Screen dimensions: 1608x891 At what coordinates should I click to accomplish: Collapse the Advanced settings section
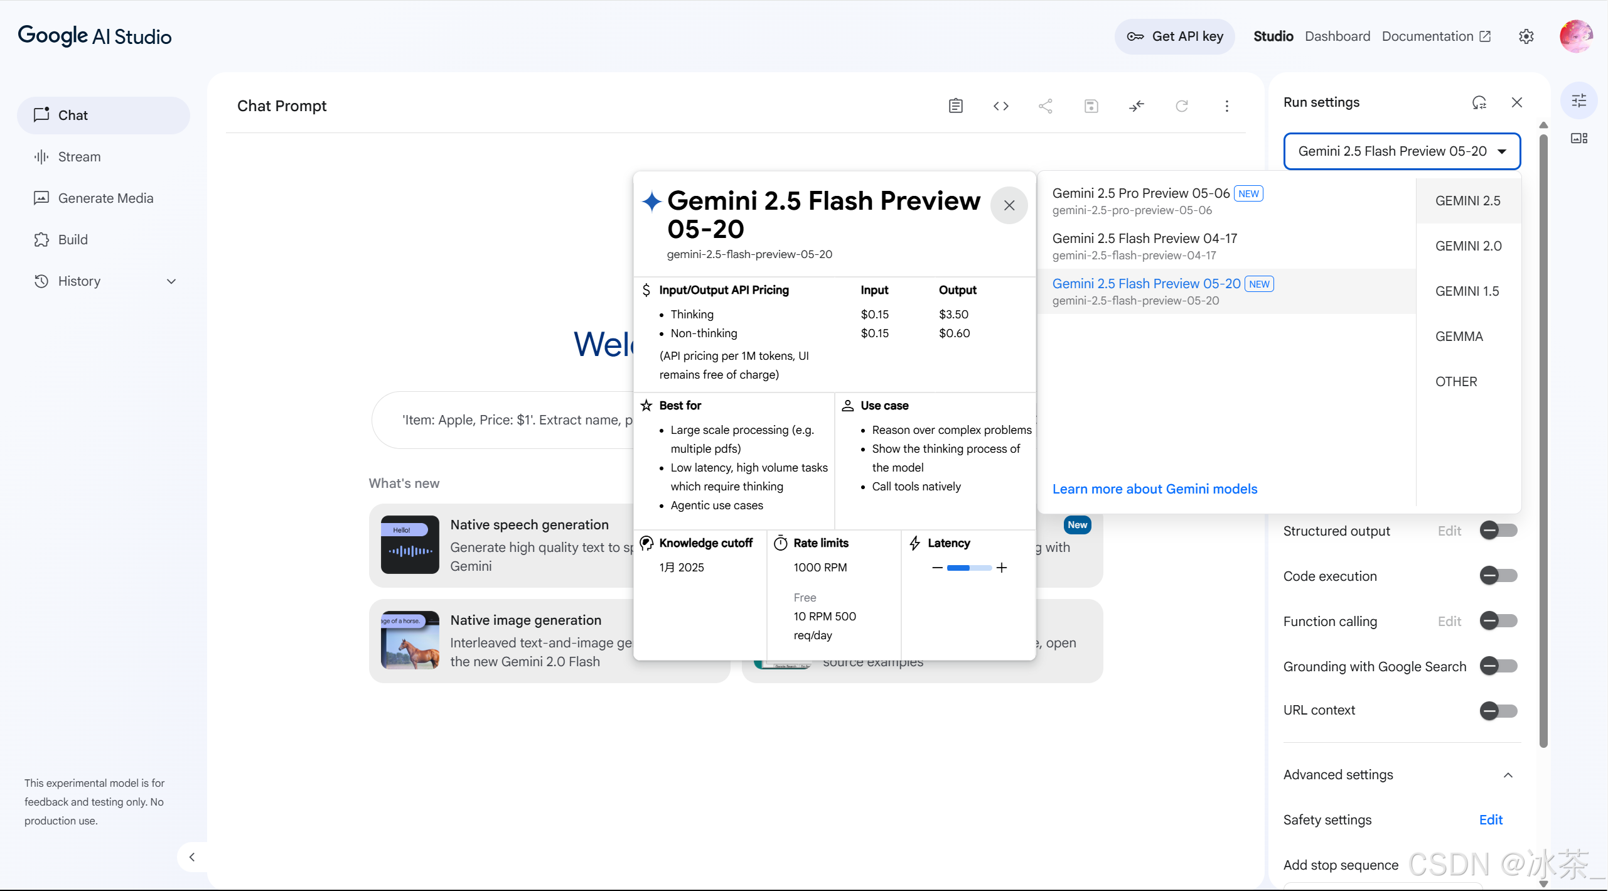click(x=1508, y=775)
